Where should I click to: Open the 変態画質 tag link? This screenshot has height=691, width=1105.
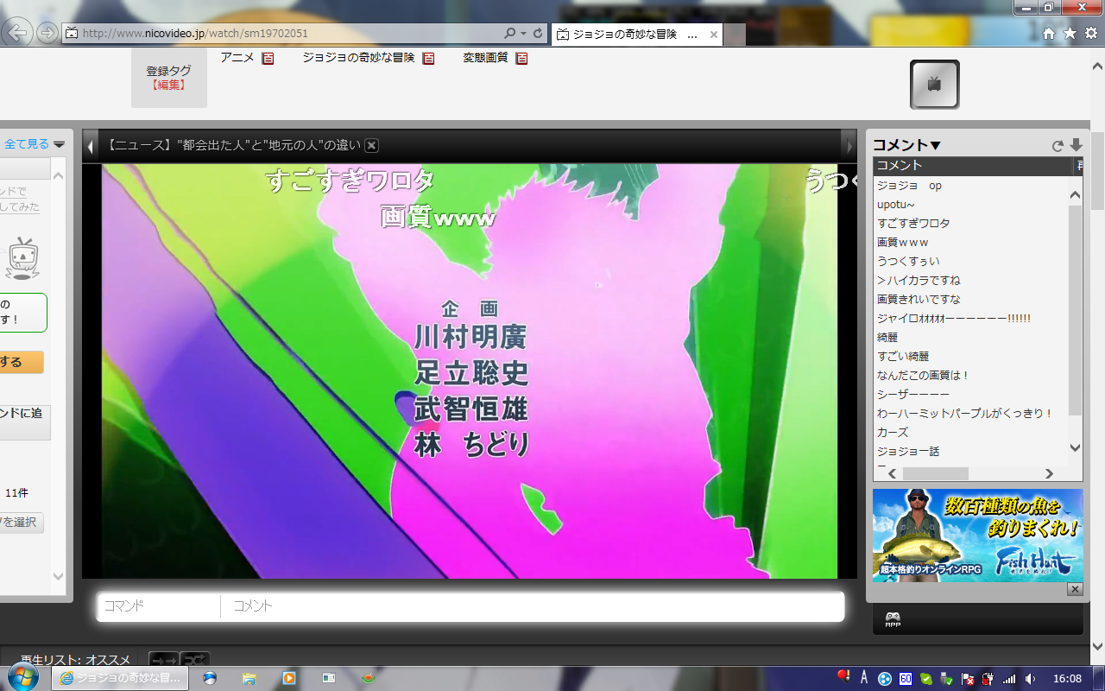(x=485, y=58)
